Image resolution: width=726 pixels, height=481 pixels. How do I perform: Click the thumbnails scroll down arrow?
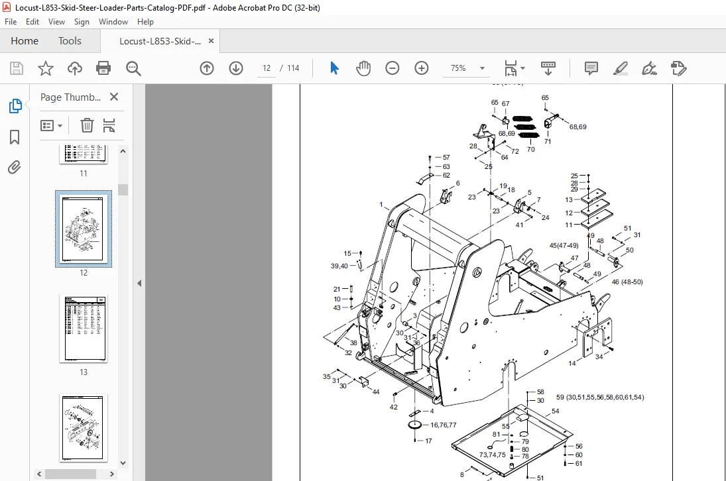click(123, 462)
